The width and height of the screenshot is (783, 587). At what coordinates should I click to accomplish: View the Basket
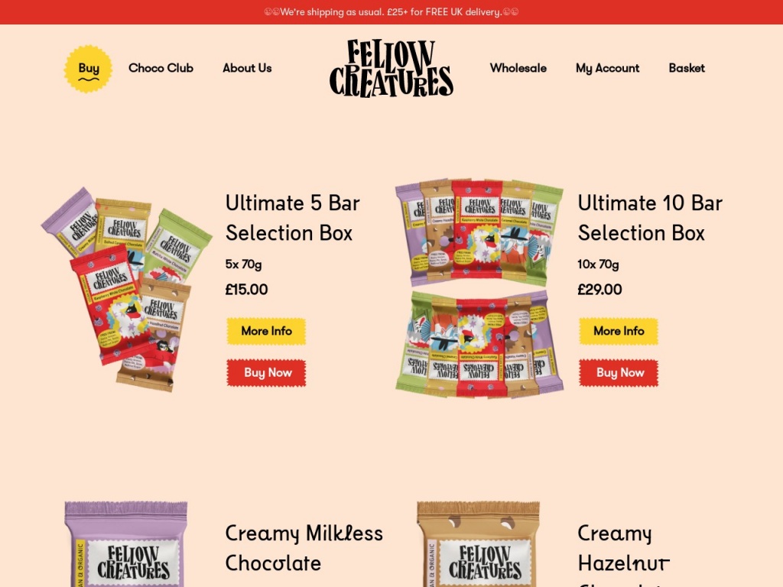click(x=687, y=68)
